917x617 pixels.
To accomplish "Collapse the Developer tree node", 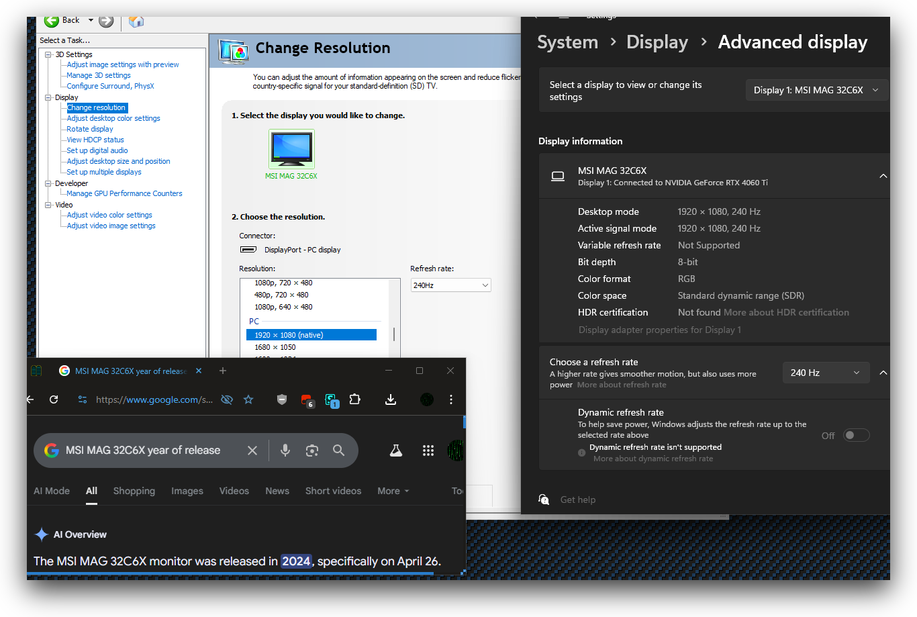I will click(x=48, y=183).
